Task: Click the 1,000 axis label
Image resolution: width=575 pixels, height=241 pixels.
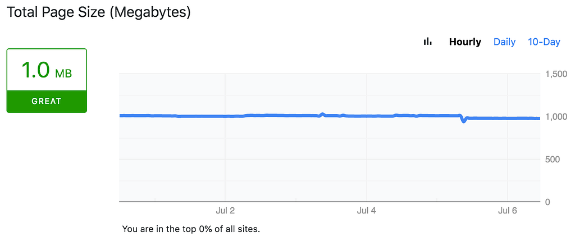Action: coord(556,117)
